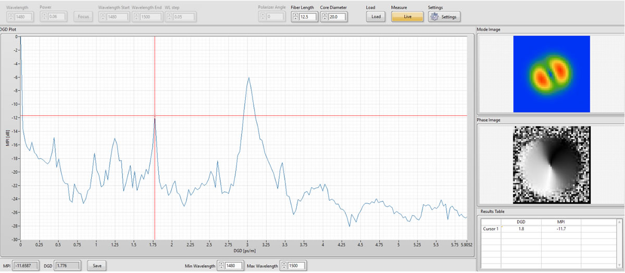Screen dimensions: 625x273
Task: Select the WL step field 0.05
Action: click(x=184, y=17)
